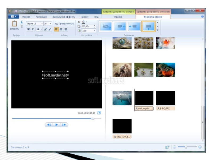Select the В РОЛЯХ title clip
Viewport: 213px width, 160px height.
tap(166, 109)
